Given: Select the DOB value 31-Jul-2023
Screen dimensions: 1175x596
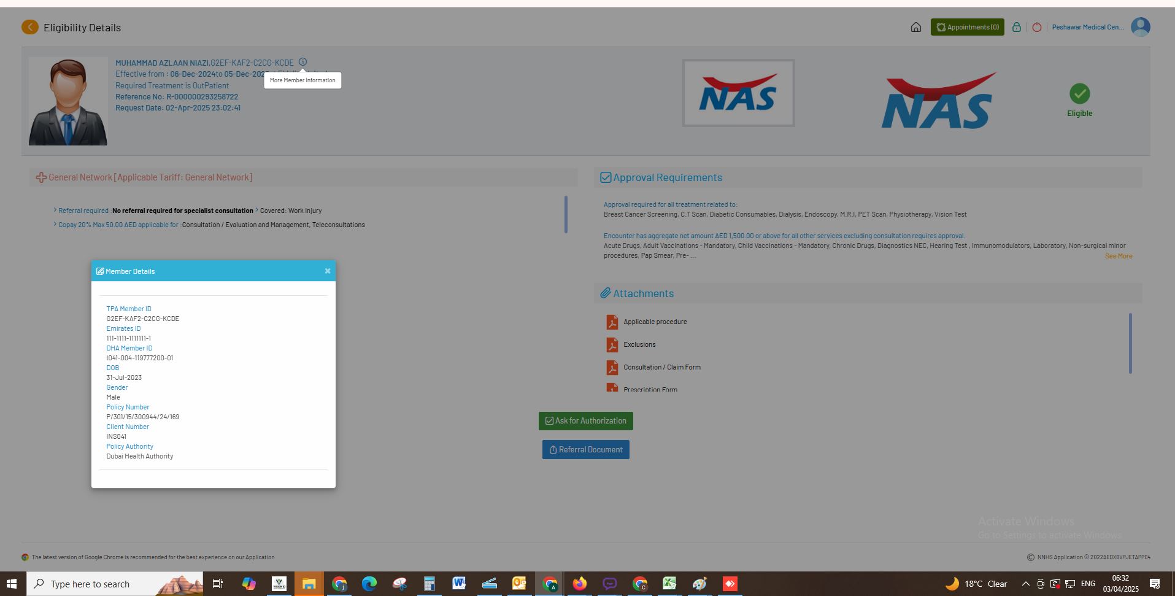Looking at the screenshot, I should click(x=124, y=377).
